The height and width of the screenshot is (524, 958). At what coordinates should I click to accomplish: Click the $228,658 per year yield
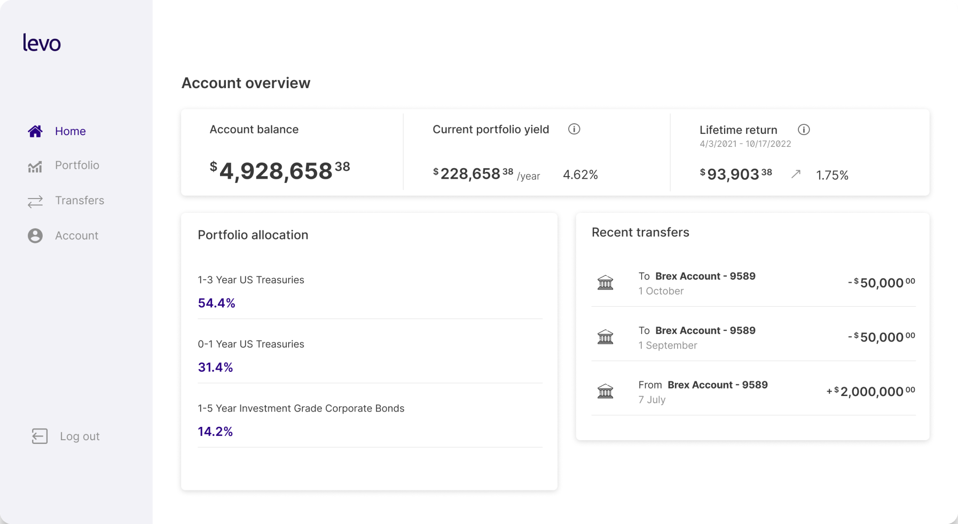tap(486, 174)
